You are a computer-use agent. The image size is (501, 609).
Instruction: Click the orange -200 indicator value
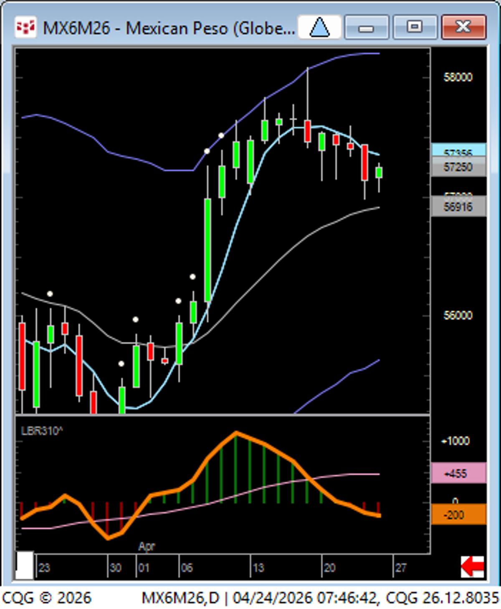pyautogui.click(x=458, y=514)
